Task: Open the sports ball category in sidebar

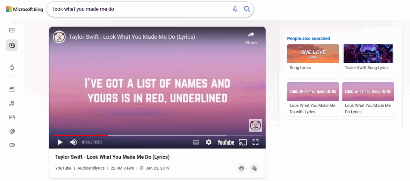Action: pos(12,131)
